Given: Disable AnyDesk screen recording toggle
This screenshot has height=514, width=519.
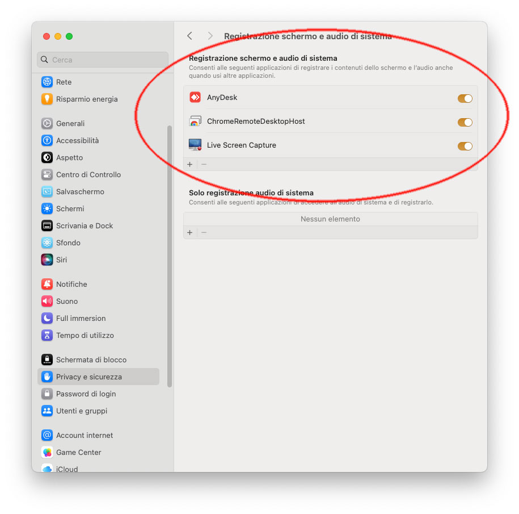Looking at the screenshot, I should 465,98.
